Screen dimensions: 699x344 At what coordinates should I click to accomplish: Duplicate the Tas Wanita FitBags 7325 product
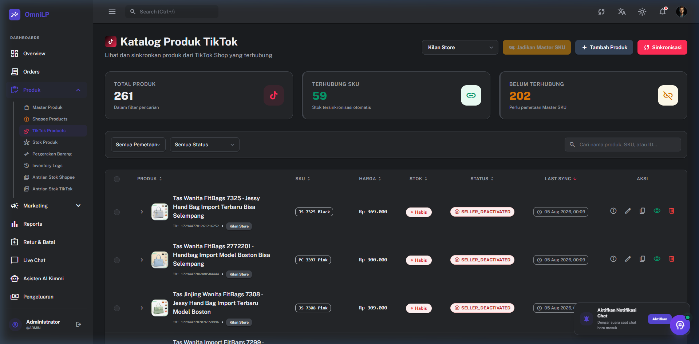[643, 211]
